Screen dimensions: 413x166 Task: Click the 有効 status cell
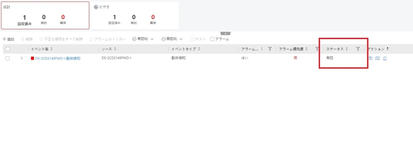(330, 58)
